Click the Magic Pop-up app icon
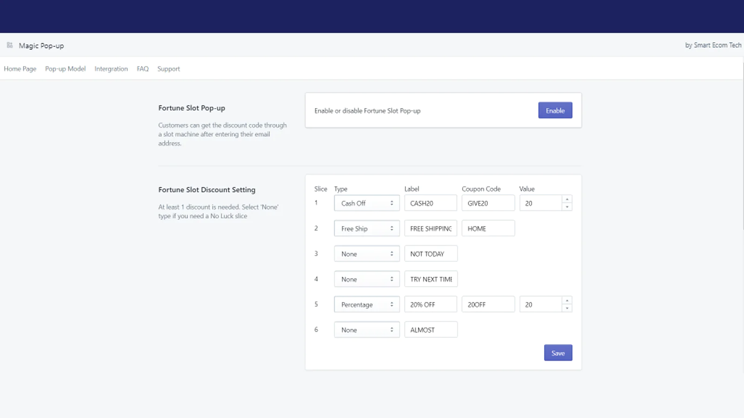744x418 pixels. pyautogui.click(x=9, y=45)
